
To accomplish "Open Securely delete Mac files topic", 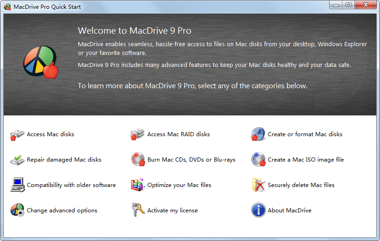I will [301, 185].
